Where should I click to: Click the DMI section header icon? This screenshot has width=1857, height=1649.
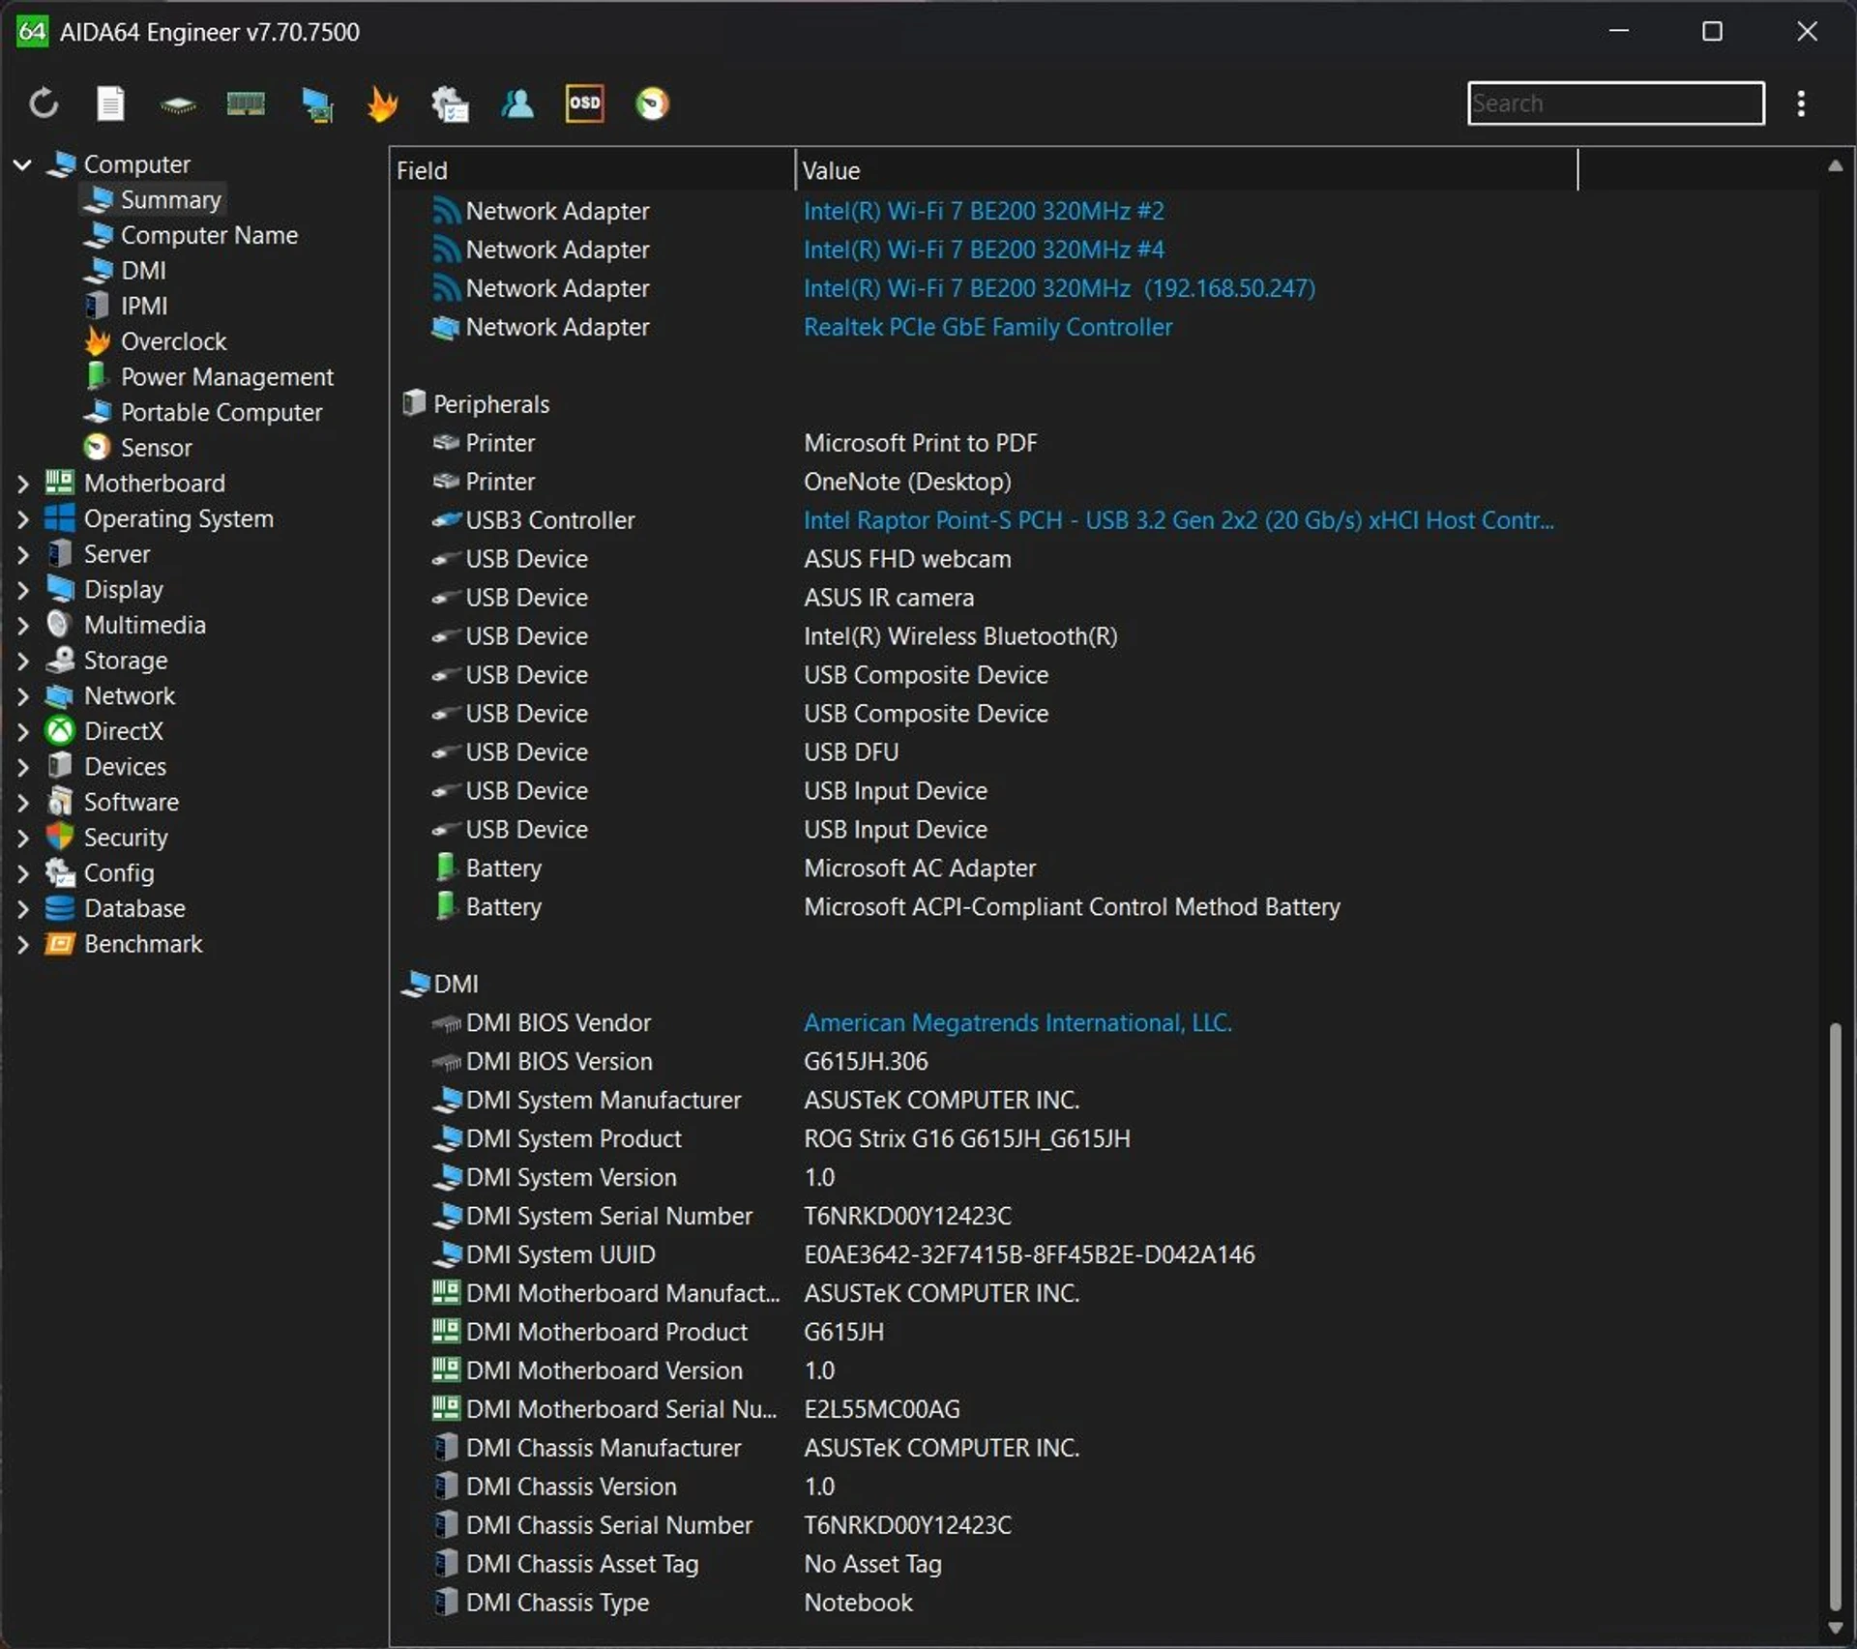coord(416,984)
